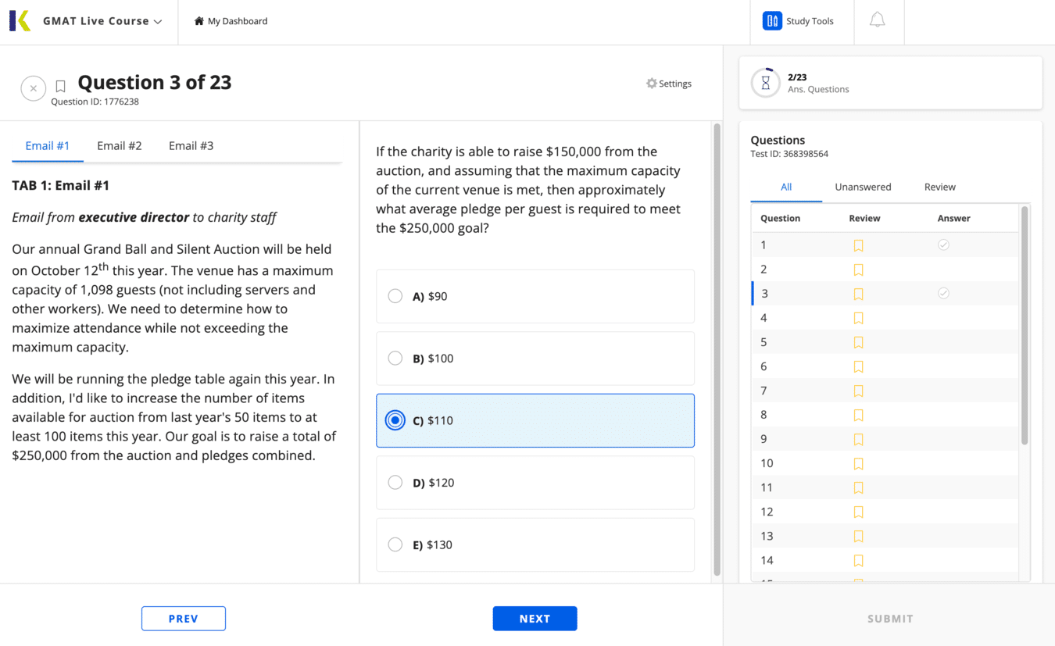1055x646 pixels.
Task: Open the notifications bell
Action: (877, 21)
